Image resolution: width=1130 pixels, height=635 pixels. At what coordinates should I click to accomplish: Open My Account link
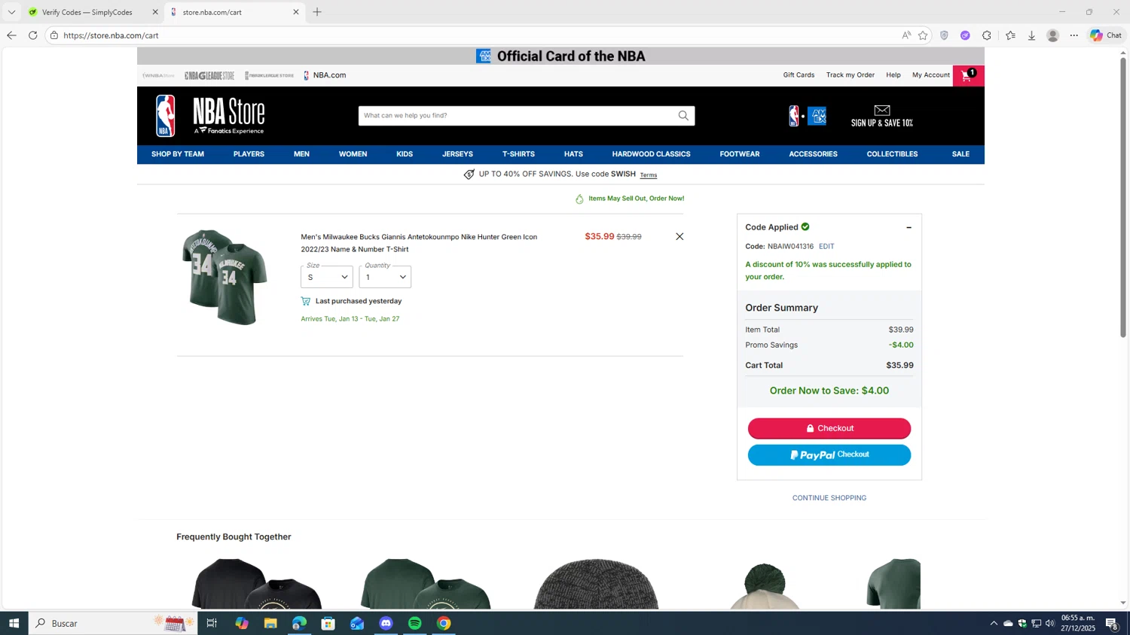(x=931, y=75)
